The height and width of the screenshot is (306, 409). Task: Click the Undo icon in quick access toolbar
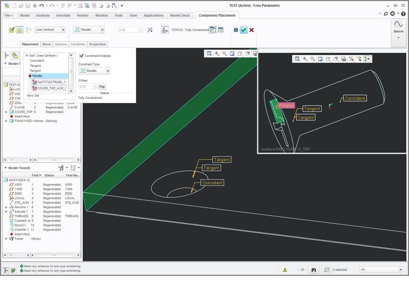point(41,6)
